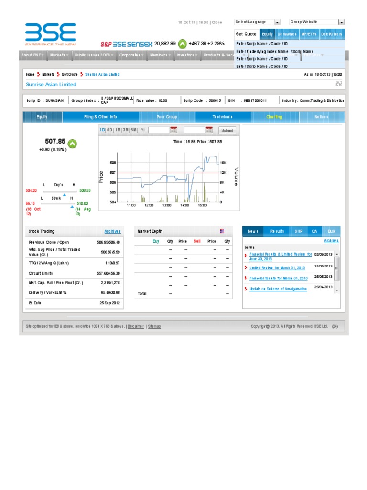
Task: Set chart range to 1D
Action: click(102, 130)
